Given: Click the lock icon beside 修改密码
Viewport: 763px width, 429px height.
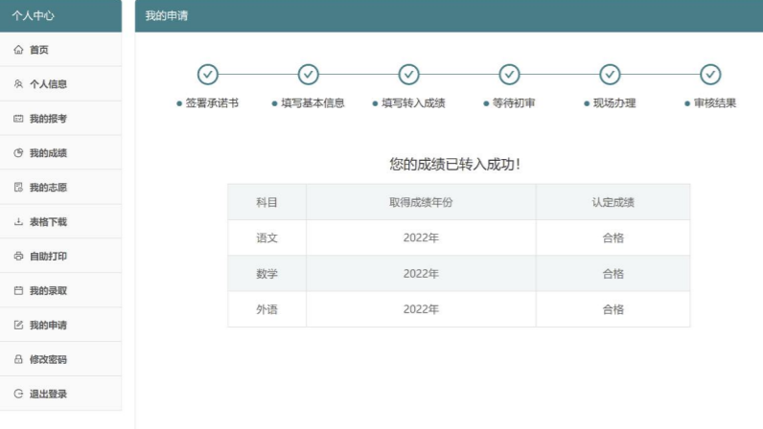Looking at the screenshot, I should tap(18, 360).
